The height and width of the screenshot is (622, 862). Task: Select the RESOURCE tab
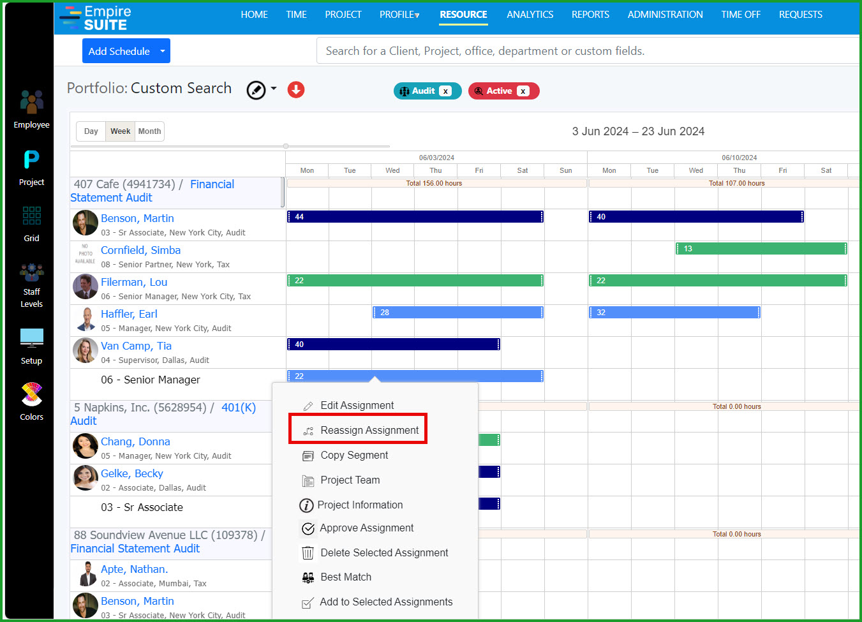pyautogui.click(x=463, y=15)
